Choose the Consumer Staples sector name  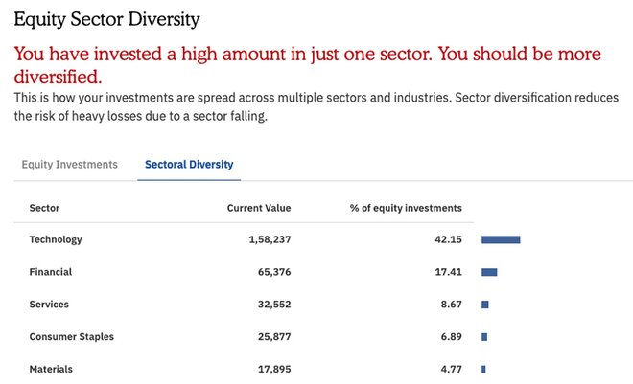[x=73, y=337]
